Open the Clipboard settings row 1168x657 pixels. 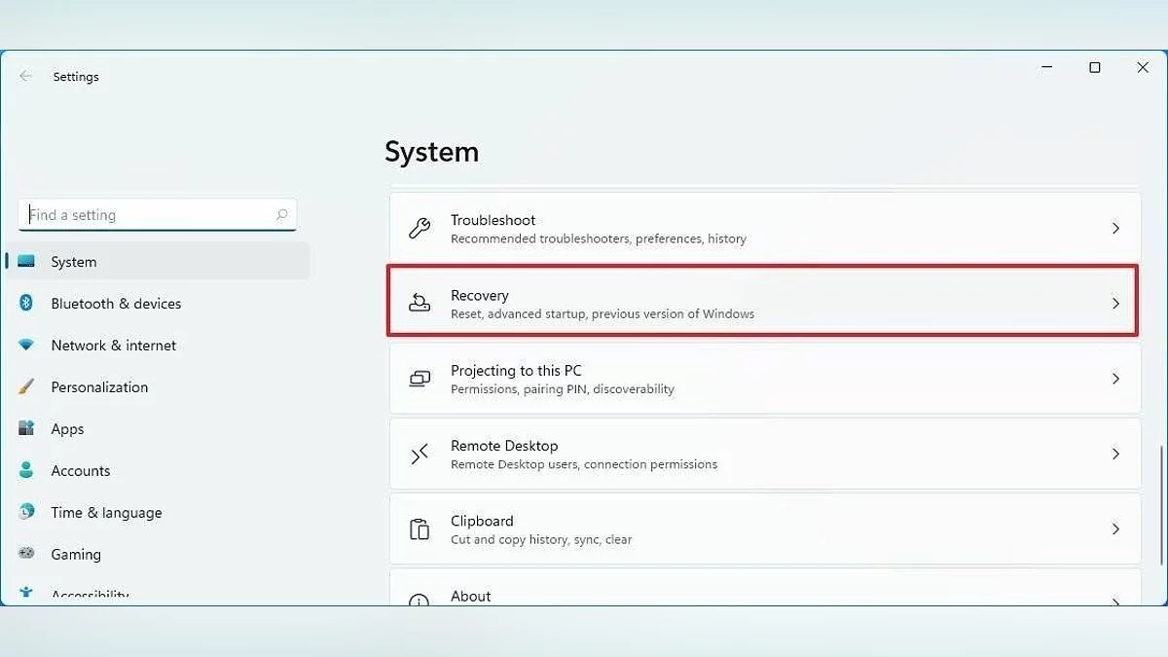[765, 529]
